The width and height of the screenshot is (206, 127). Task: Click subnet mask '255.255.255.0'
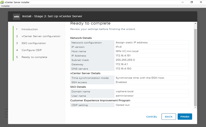[125, 60]
